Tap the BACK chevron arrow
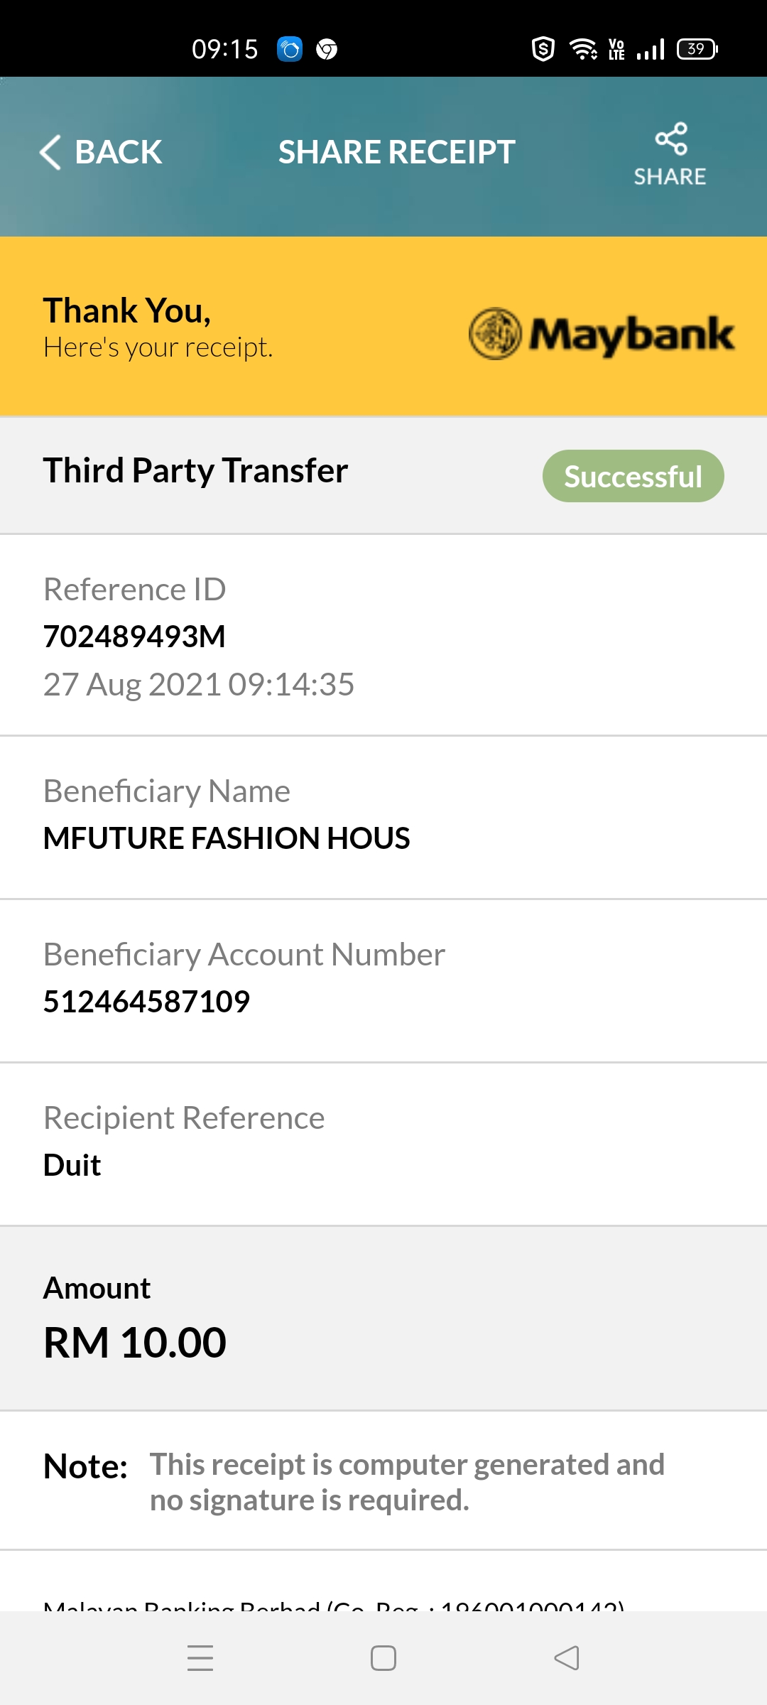Viewport: 767px width, 1705px height. coord(50,152)
